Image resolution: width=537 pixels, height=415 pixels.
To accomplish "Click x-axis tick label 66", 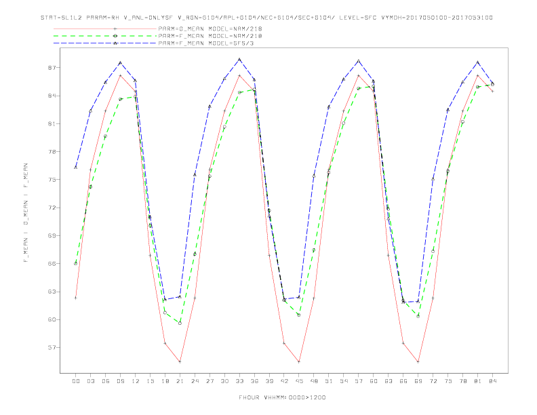I will point(403,381).
